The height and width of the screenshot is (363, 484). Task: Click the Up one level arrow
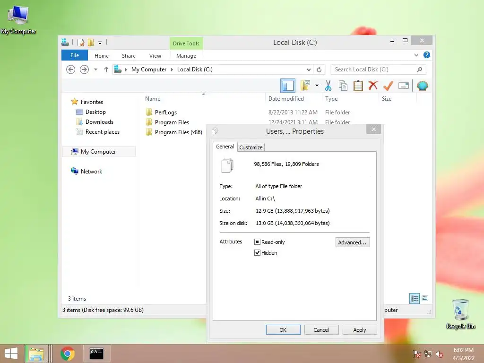(x=106, y=69)
